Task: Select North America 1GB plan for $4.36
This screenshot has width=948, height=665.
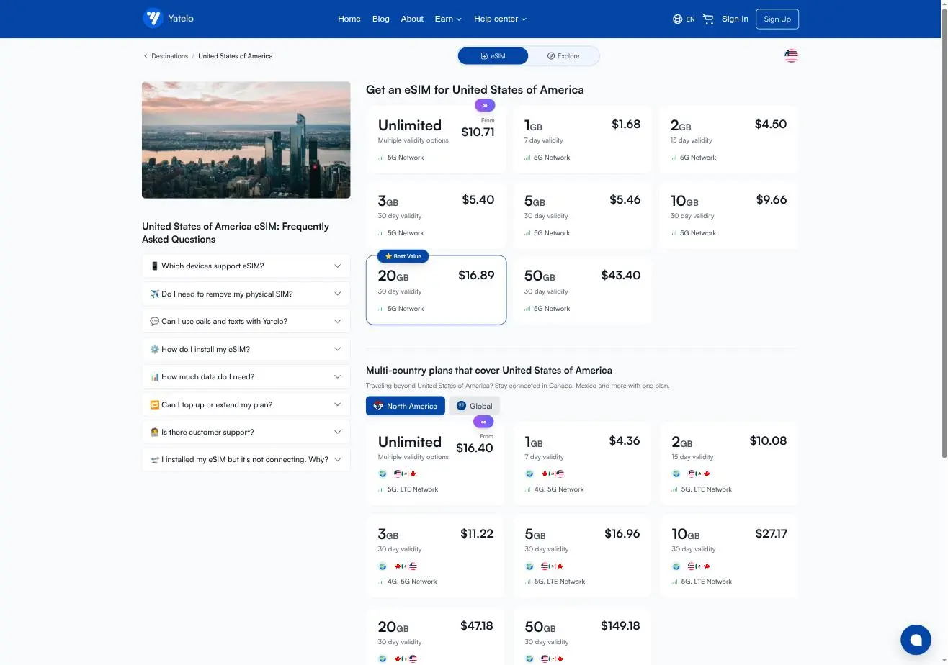Action: point(582,465)
